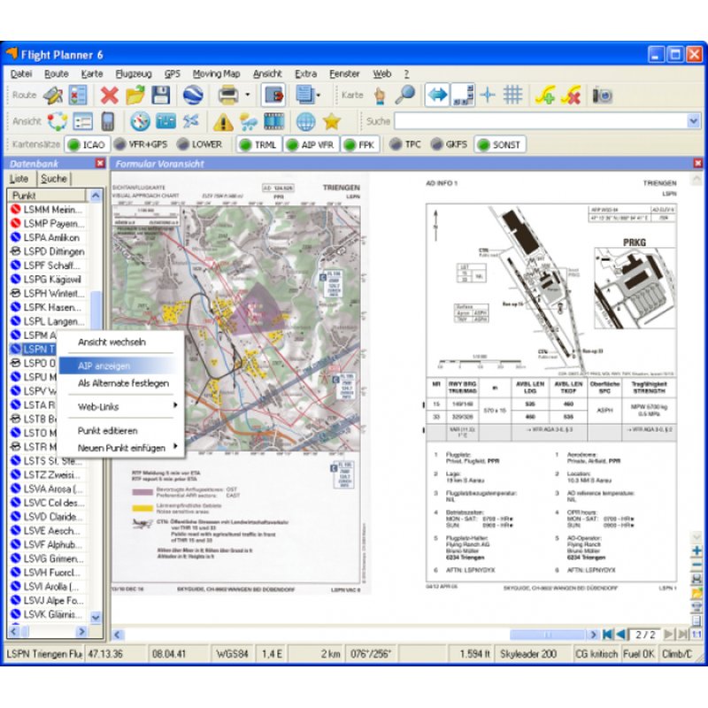Click the colored circle arrows Ansicht icon
The width and height of the screenshot is (708, 708).
[x=58, y=121]
